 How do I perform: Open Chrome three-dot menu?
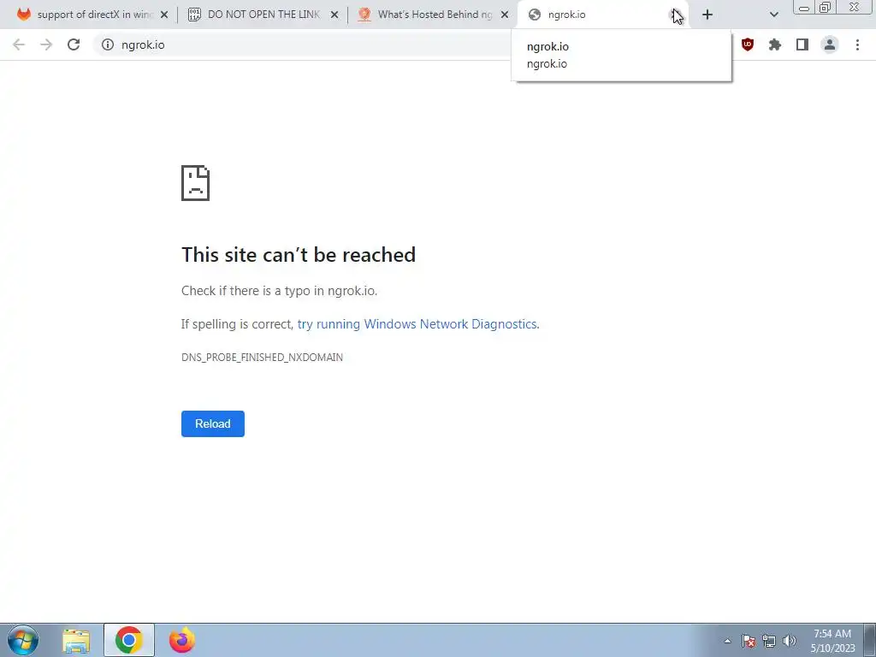point(857,44)
